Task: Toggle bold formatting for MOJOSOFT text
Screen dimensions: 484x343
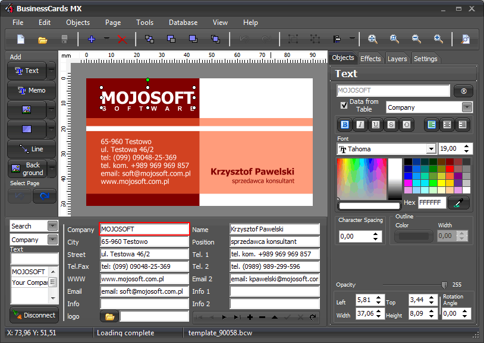Action: click(x=344, y=125)
